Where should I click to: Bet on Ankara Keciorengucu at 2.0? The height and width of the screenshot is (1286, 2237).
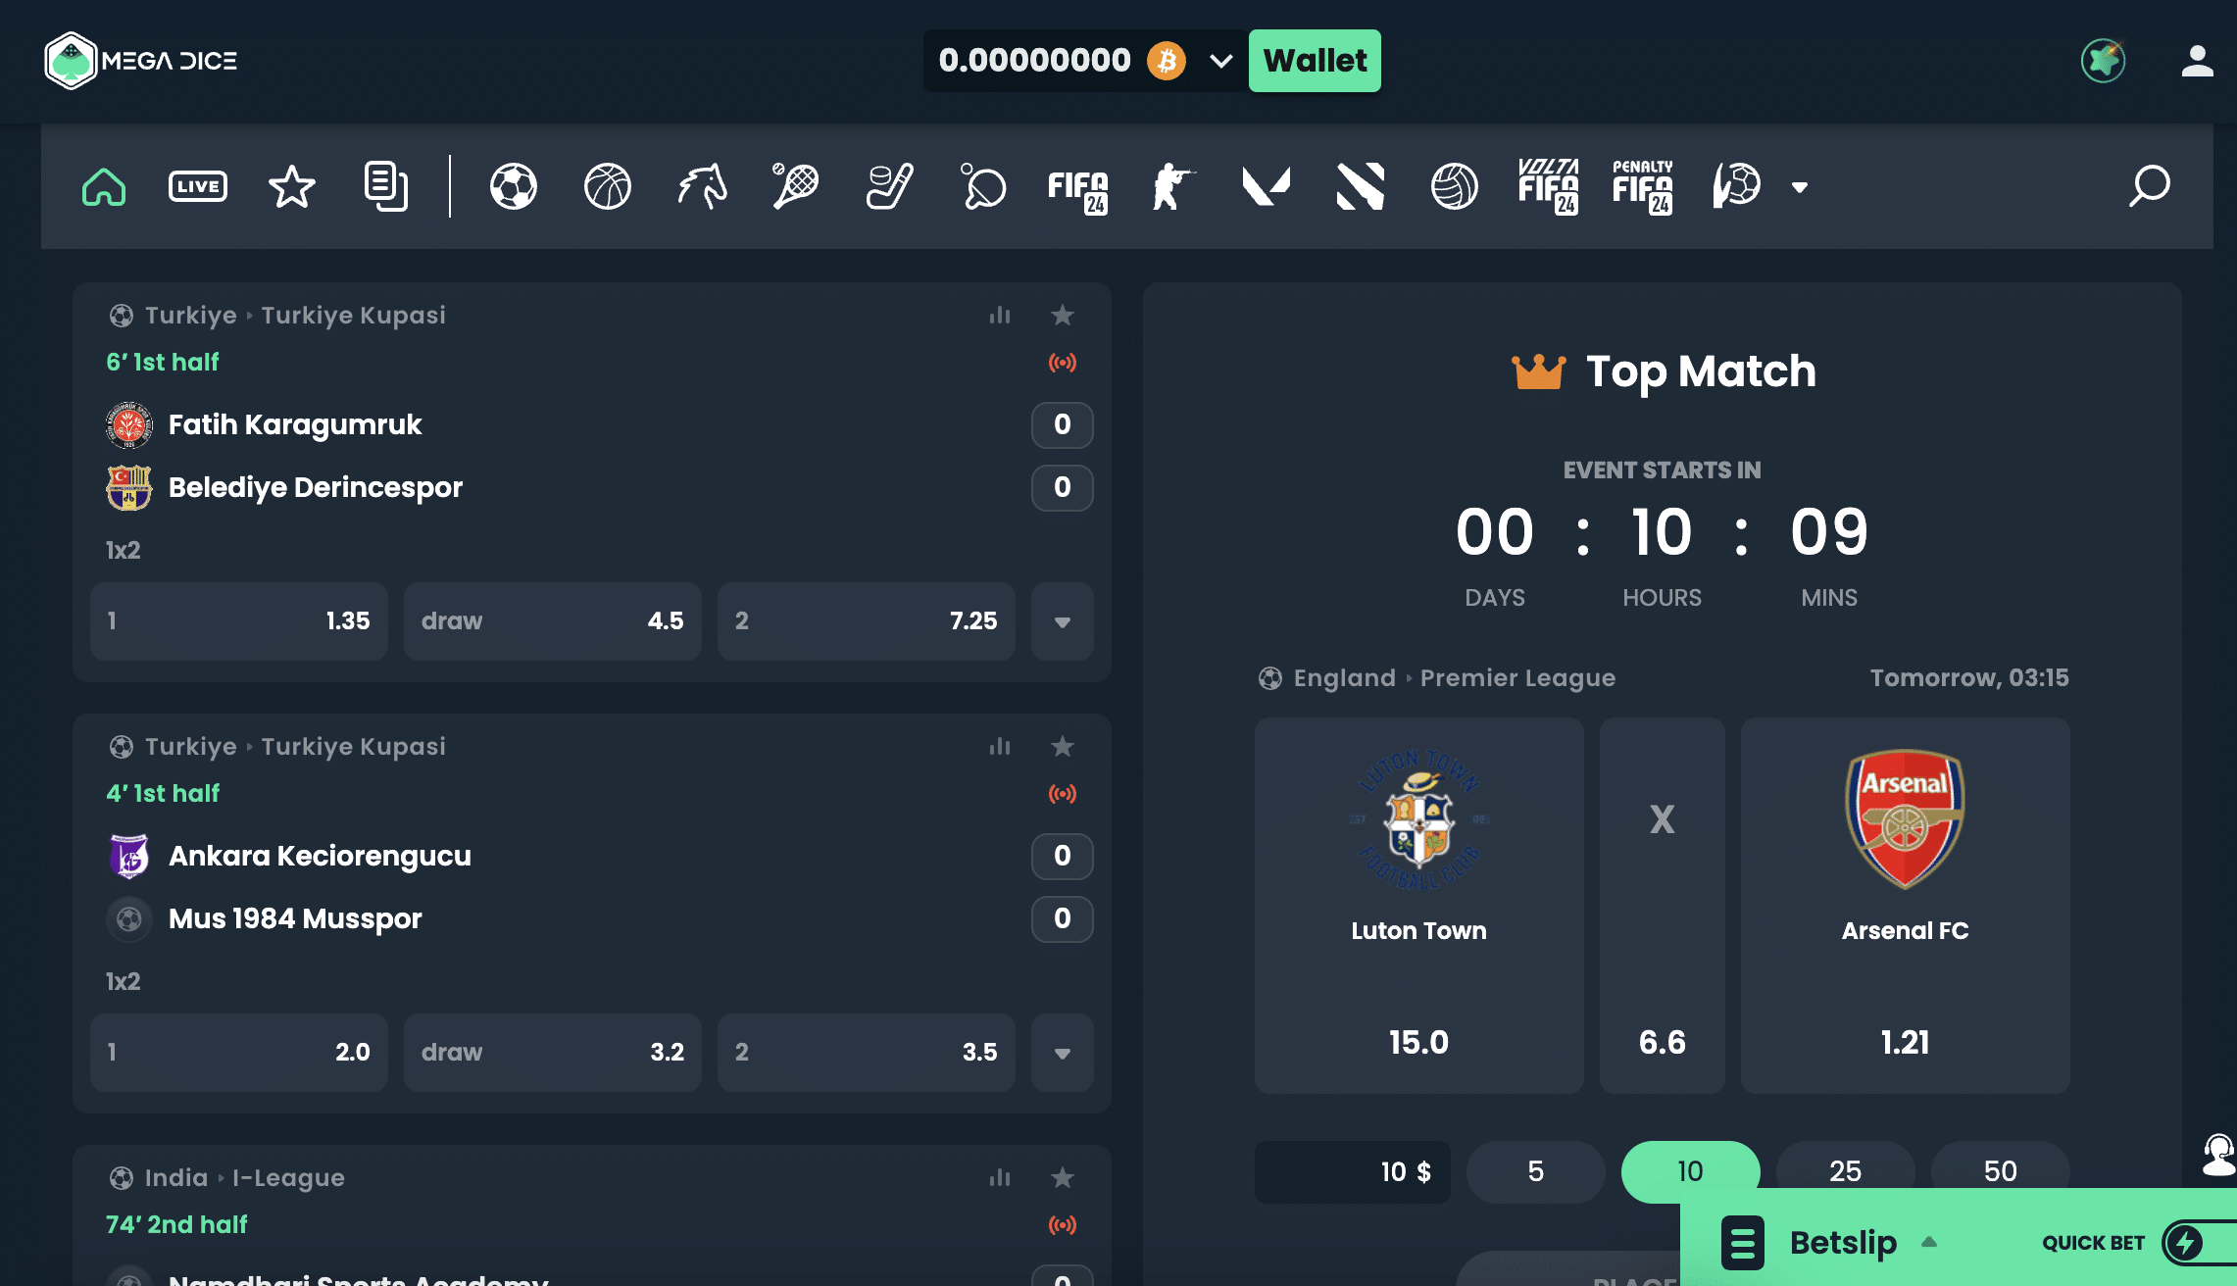(239, 1053)
